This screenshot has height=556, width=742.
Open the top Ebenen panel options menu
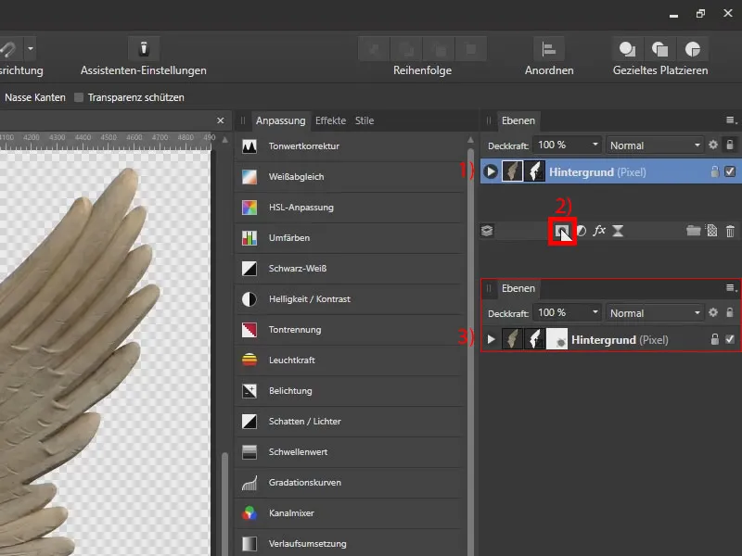coord(731,120)
